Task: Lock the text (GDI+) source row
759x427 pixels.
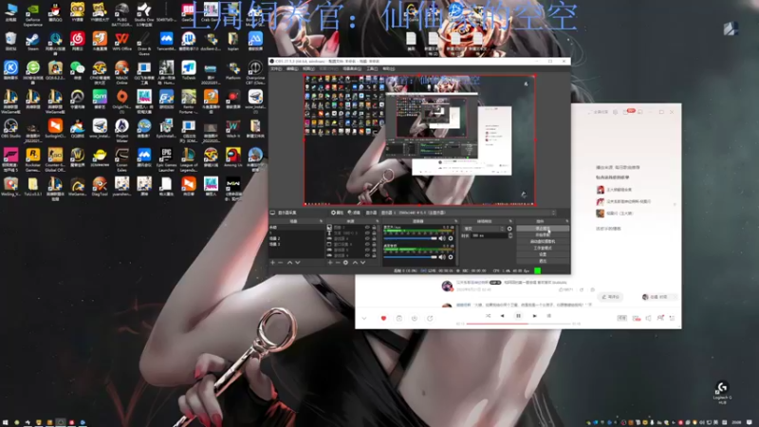Action: pyautogui.click(x=374, y=232)
